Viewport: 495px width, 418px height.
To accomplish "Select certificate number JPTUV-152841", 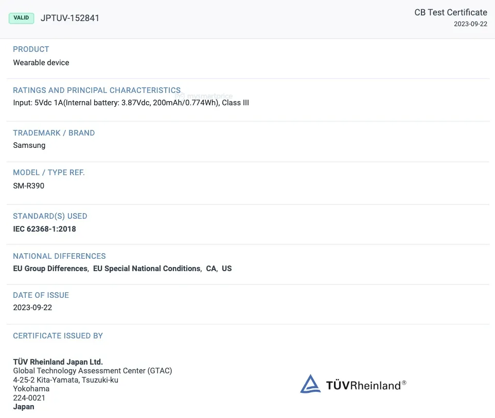I will point(70,18).
